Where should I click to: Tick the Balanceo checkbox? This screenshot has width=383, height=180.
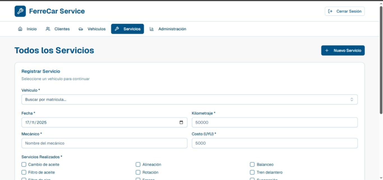[252, 165]
